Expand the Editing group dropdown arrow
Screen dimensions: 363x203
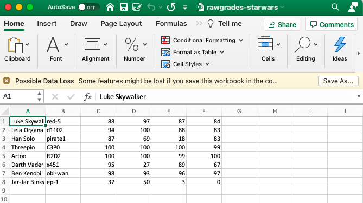316,44
